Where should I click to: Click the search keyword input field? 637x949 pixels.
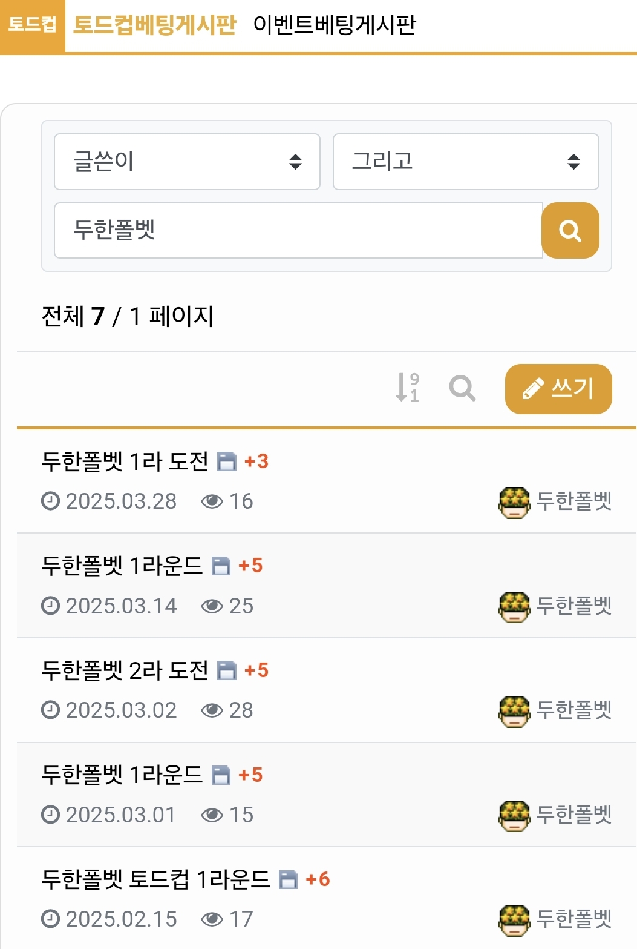click(298, 231)
